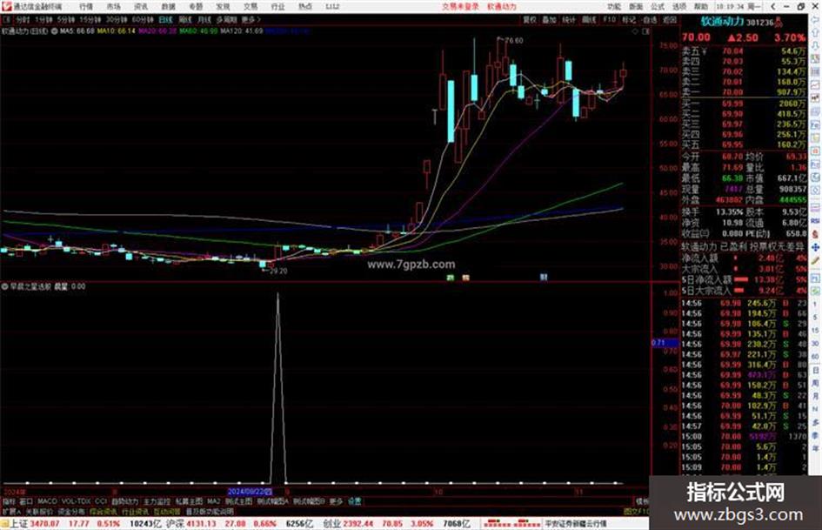The image size is (822, 530).
Task: Expand the 更多 periods dropdown
Action: point(251,19)
